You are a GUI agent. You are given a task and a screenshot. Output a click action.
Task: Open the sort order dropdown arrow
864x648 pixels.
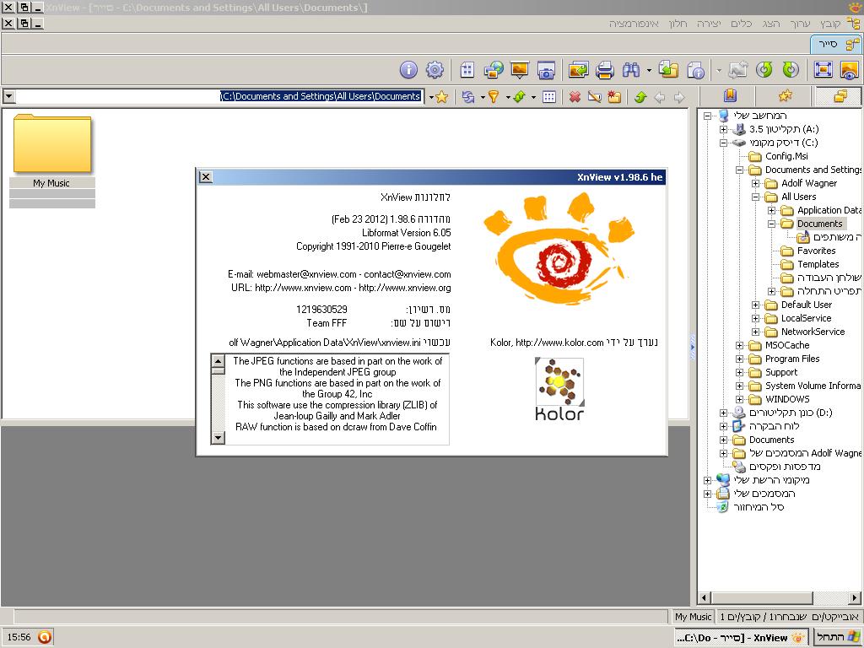[533, 96]
